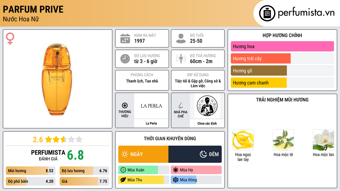340x191 pixels.
Task: Click the first gold rating star
Action: 48,139
